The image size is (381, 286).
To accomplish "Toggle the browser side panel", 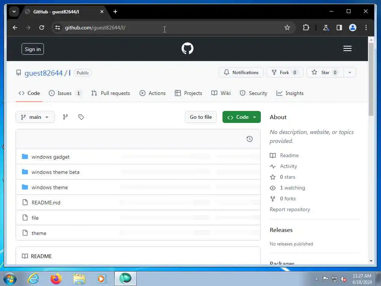I will (339, 28).
